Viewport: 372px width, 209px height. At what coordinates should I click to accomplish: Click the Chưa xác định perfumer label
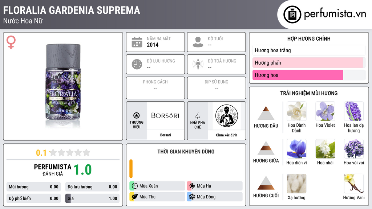click(227, 135)
